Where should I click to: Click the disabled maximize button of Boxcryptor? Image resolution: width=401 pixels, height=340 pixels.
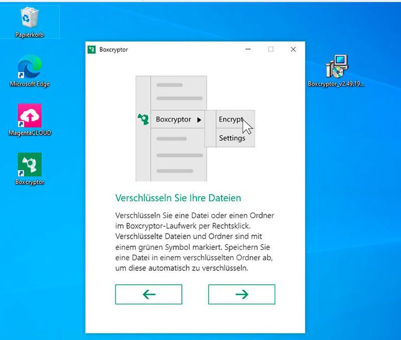[271, 49]
